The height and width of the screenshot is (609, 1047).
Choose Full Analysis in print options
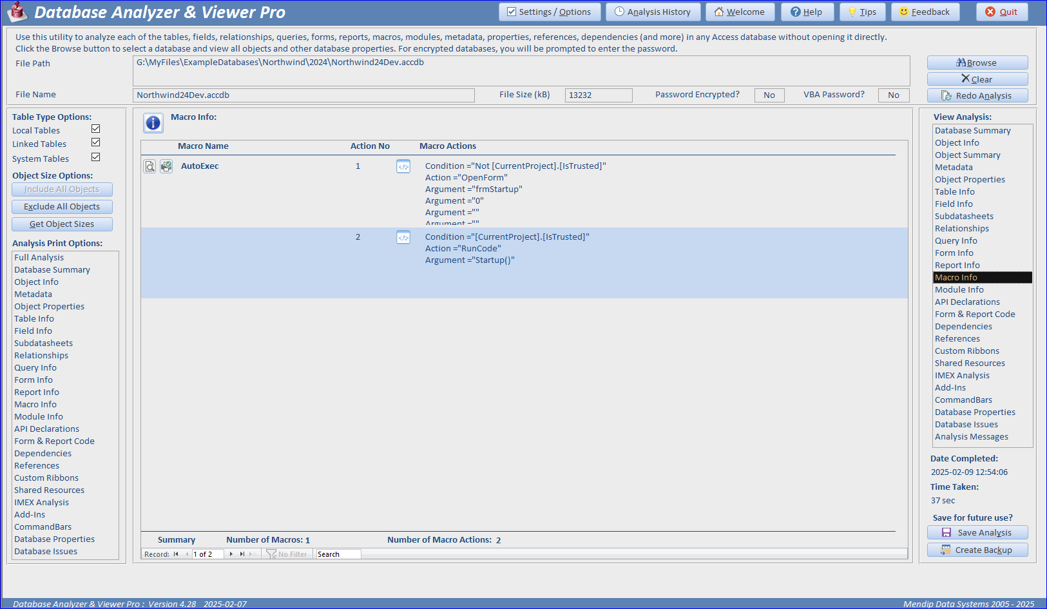pos(39,258)
